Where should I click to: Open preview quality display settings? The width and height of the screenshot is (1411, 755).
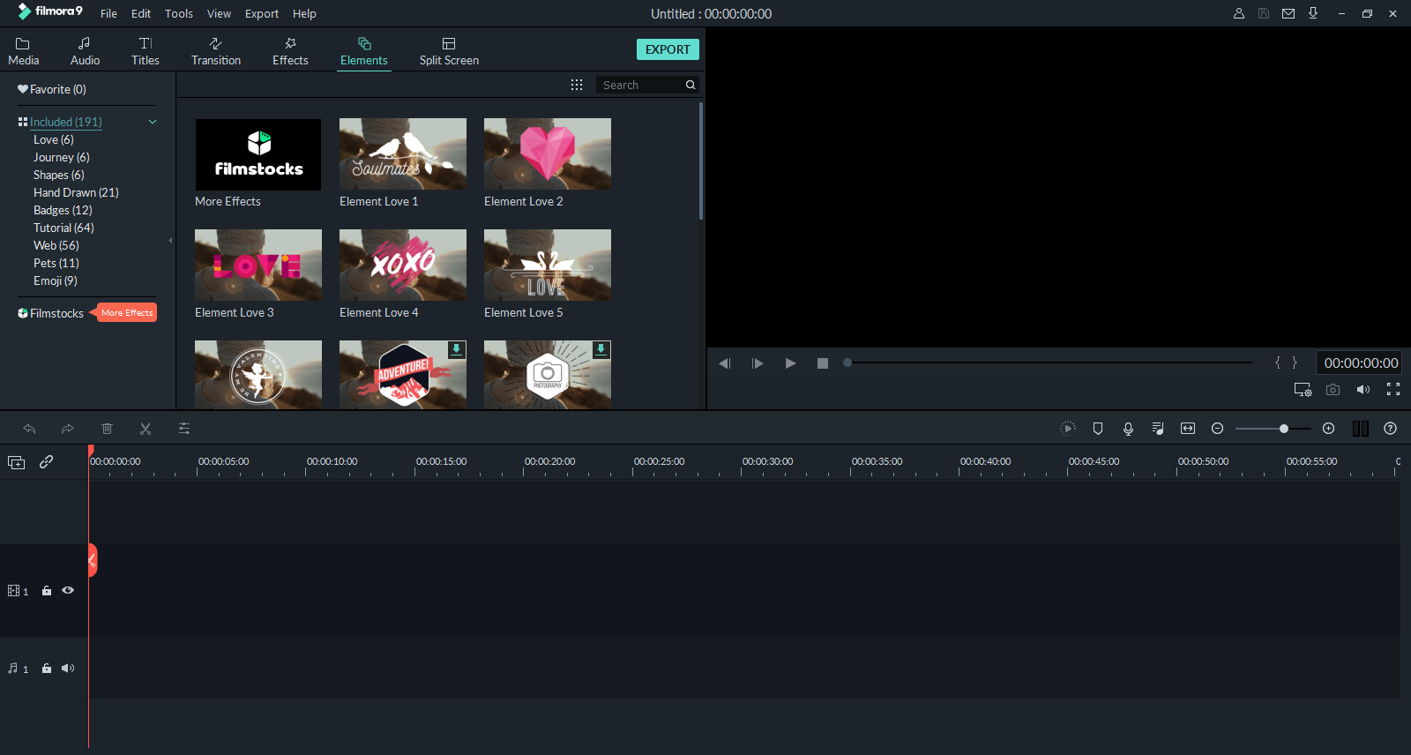[1303, 389]
